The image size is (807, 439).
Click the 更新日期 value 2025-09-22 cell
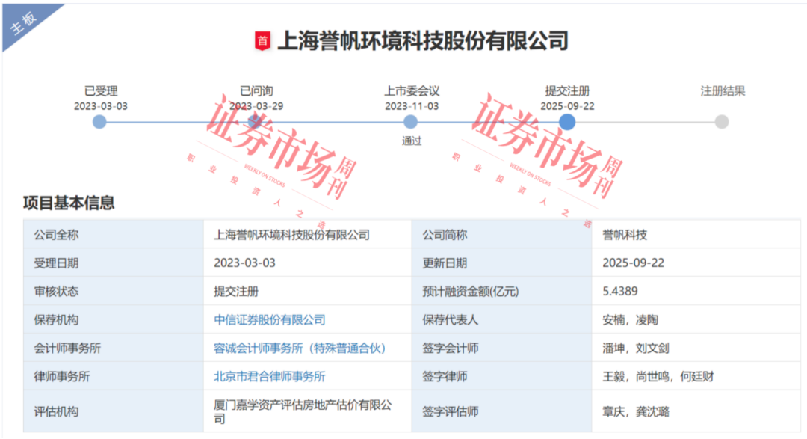pos(696,263)
